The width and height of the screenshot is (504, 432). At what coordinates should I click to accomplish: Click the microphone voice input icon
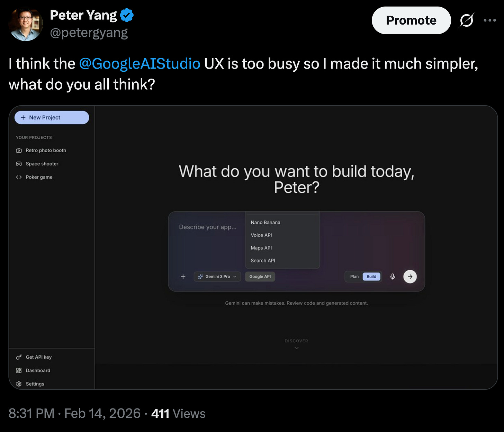(393, 277)
